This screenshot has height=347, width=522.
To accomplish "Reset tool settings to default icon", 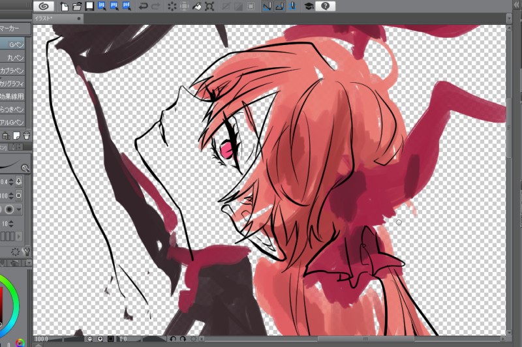I will [15, 252].
